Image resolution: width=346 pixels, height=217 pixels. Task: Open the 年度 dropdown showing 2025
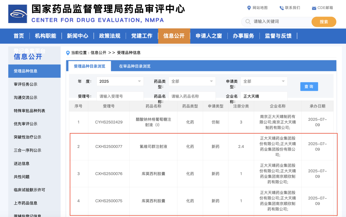tap(120, 81)
